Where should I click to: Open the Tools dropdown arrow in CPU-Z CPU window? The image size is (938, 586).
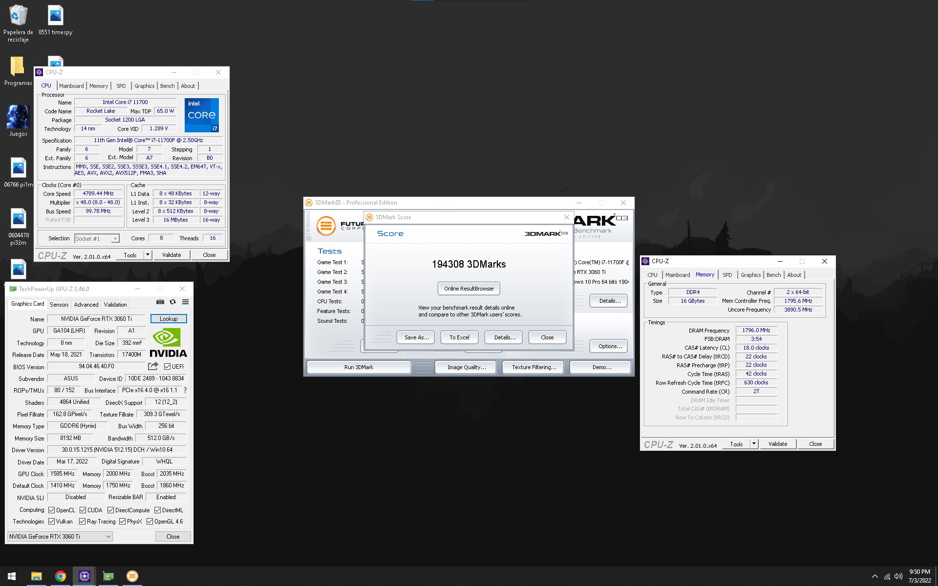coord(148,255)
